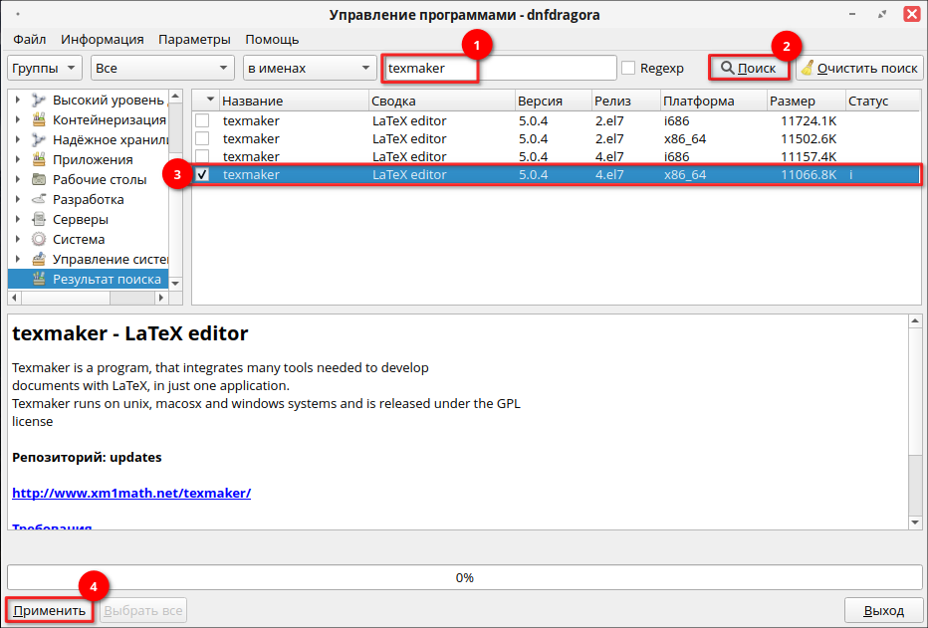The image size is (928, 628).
Task: Click the Требования link
Action: [52, 526]
